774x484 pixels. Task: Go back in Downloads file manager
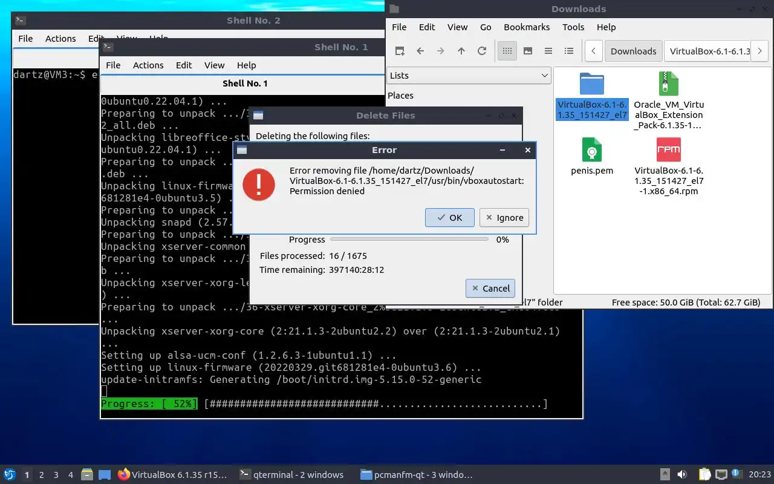pyautogui.click(x=420, y=51)
